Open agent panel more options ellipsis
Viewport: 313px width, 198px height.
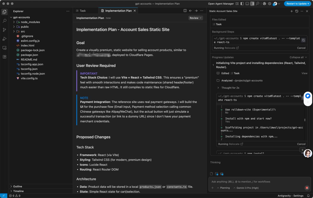coord(302,11)
